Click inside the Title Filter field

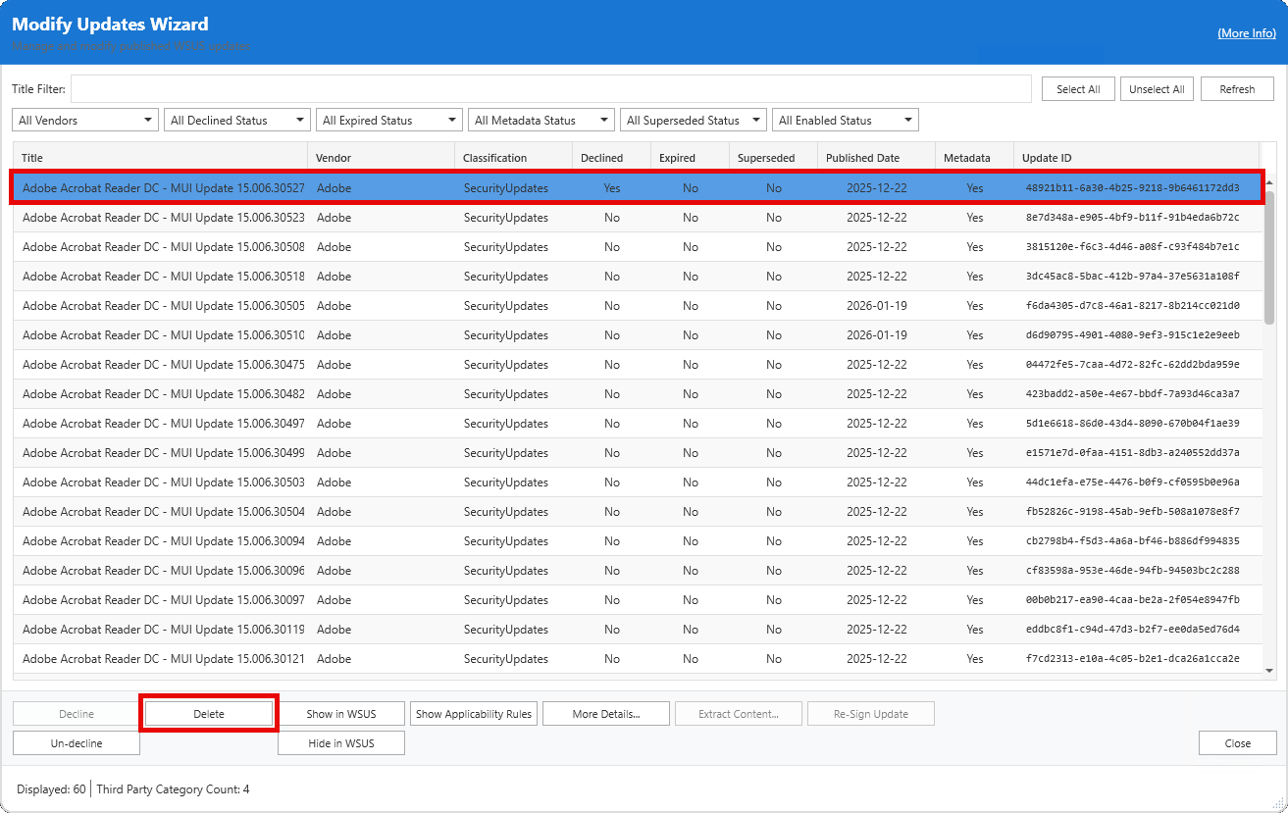540,88
